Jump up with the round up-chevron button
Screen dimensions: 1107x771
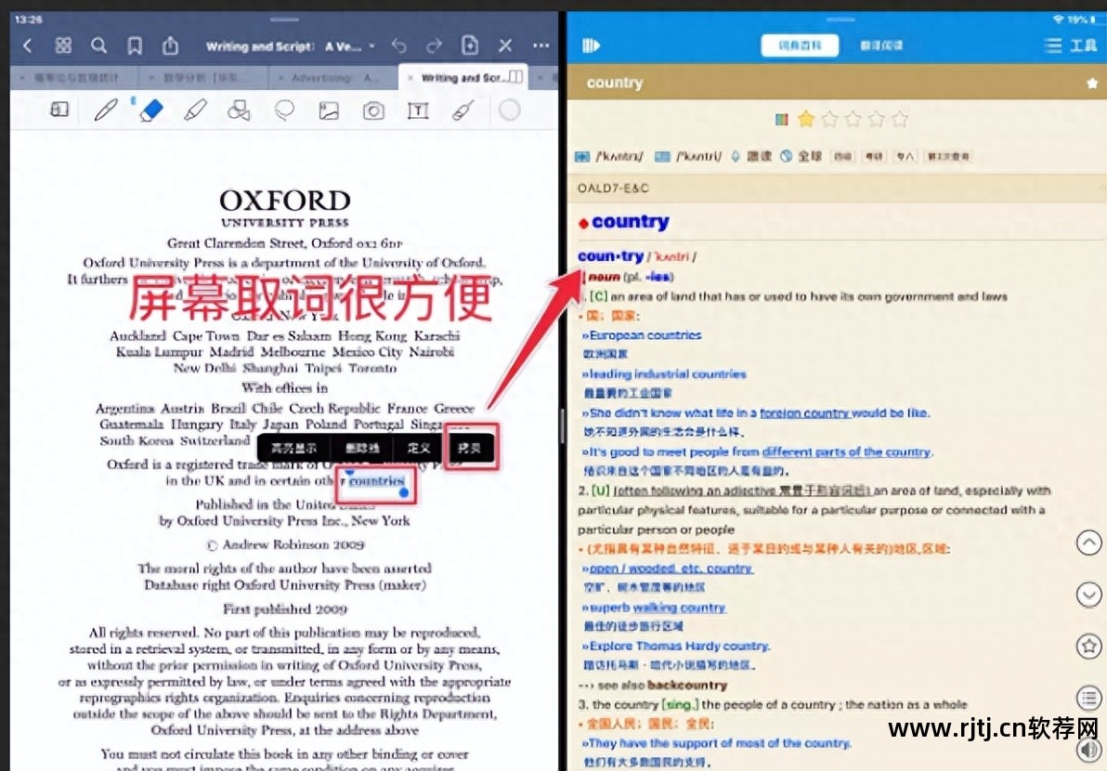(x=1088, y=542)
